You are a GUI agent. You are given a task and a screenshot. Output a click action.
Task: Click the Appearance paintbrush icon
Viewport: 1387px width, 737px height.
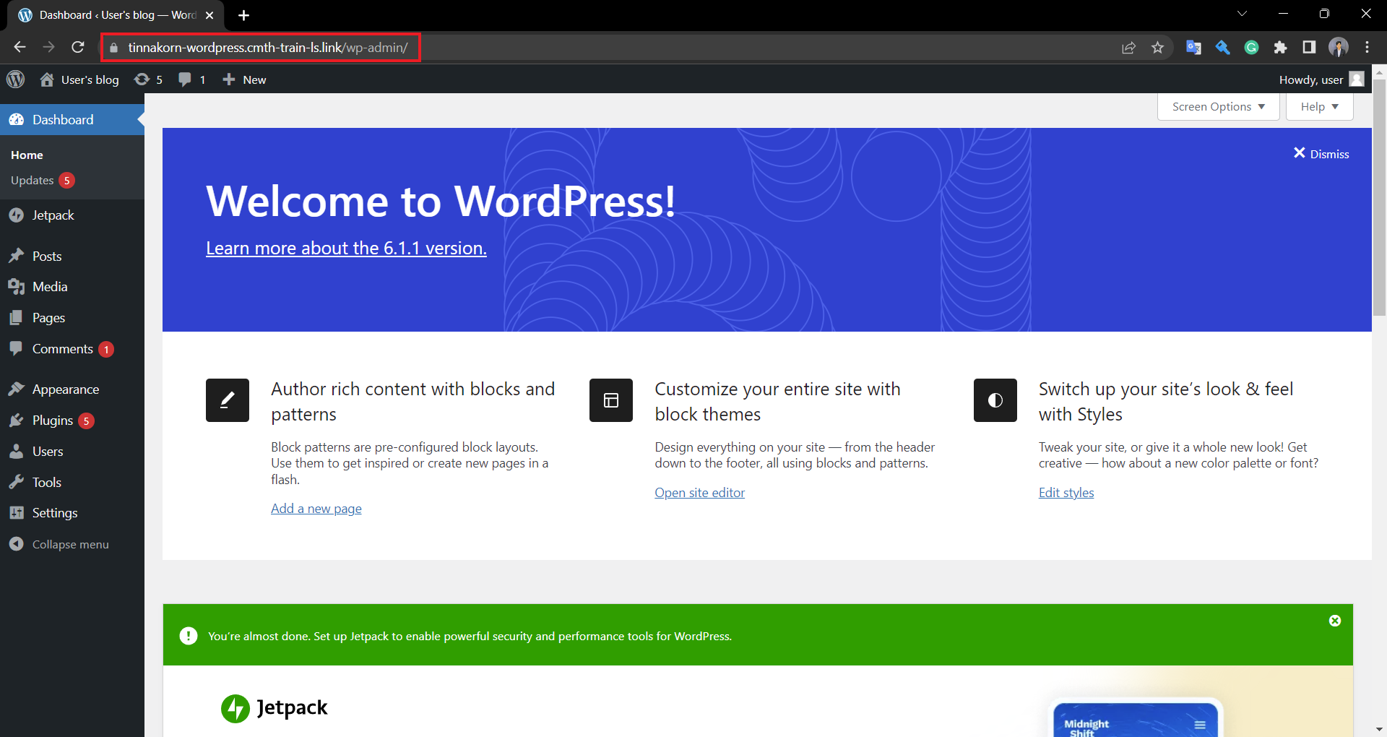pyautogui.click(x=17, y=389)
